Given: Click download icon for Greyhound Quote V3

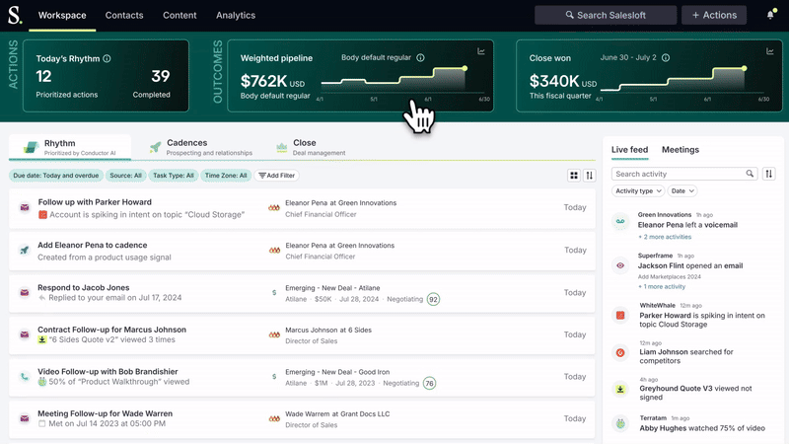Looking at the screenshot, I should click(620, 389).
